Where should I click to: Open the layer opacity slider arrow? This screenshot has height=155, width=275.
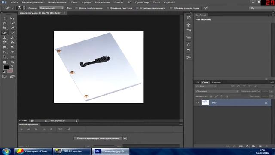pos(272,91)
